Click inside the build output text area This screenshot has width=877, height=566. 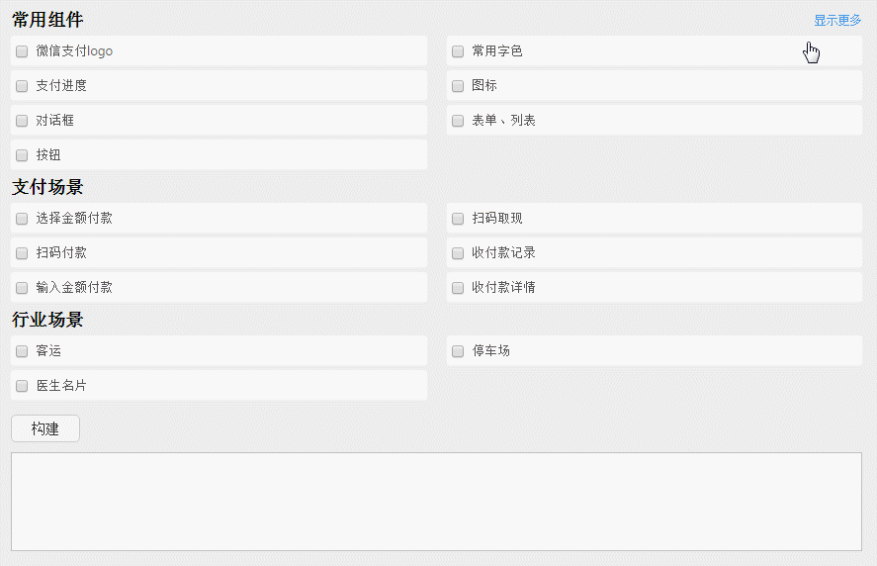(x=436, y=501)
